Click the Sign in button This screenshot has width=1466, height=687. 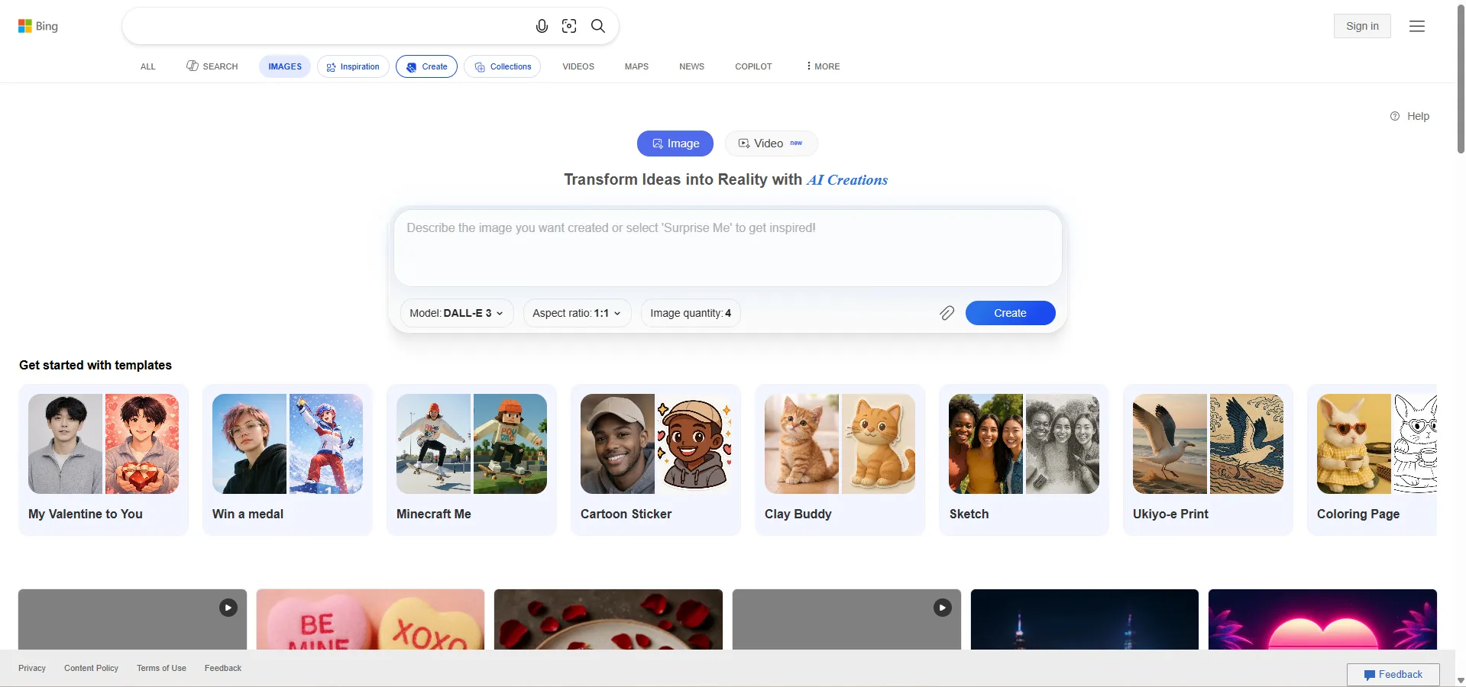pos(1362,25)
